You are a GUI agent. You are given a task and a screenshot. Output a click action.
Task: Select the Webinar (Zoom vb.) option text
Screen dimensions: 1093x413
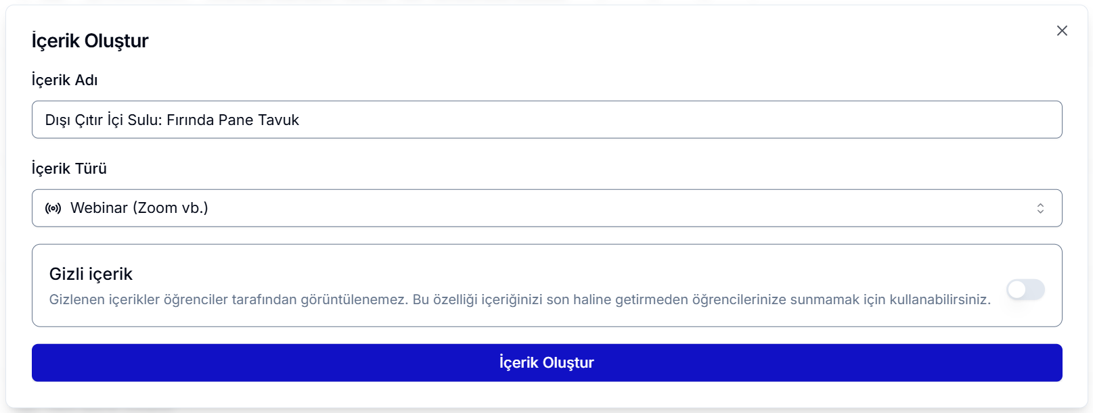139,208
